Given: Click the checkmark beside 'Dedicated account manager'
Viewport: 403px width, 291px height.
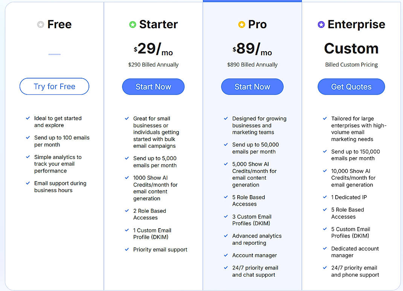Looking at the screenshot, I should coord(325,249).
